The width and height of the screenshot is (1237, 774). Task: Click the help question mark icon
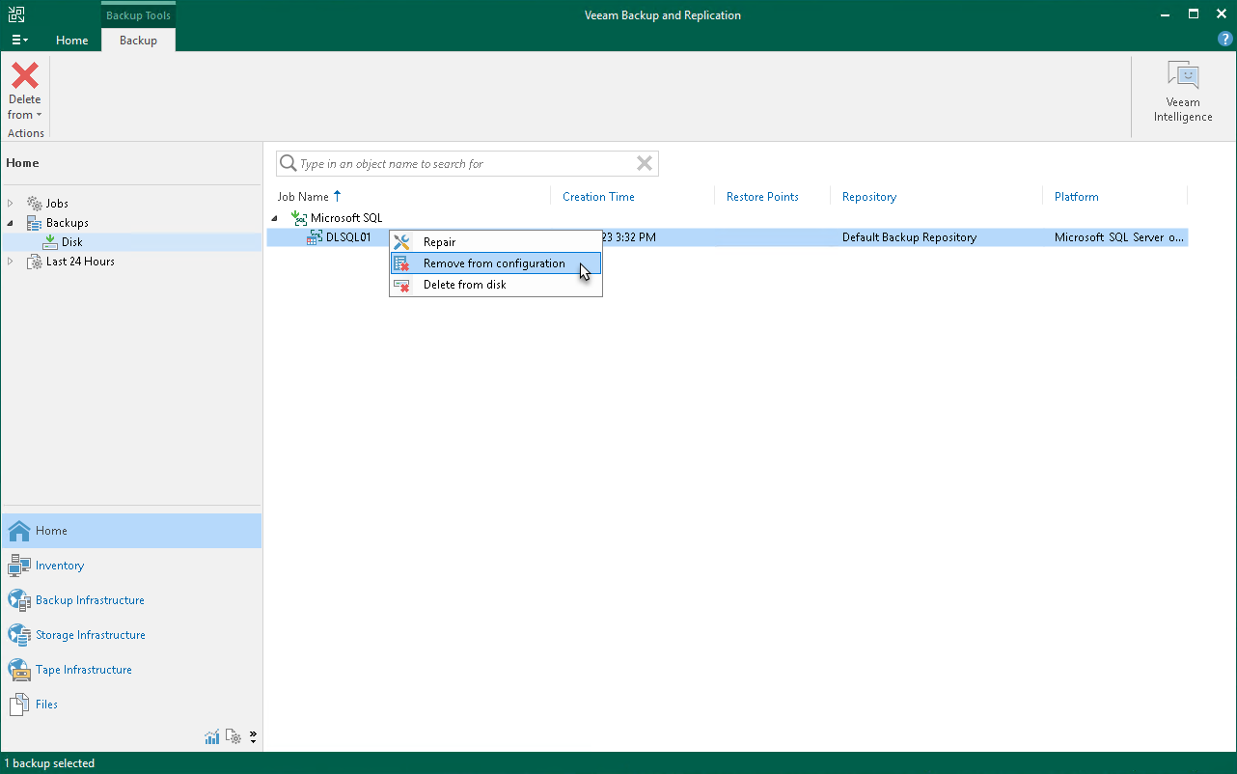pyautogui.click(x=1225, y=40)
